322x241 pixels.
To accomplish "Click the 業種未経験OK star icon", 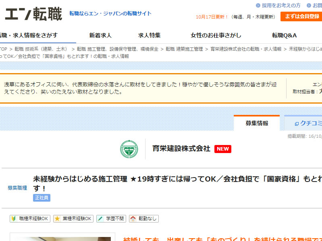I will [x=57, y=219].
